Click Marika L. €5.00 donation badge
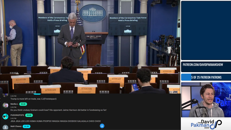The image size is (231, 130). point(23,104)
